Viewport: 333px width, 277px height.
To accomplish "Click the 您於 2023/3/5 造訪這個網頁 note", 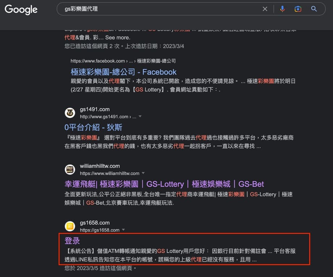I will (101, 268).
